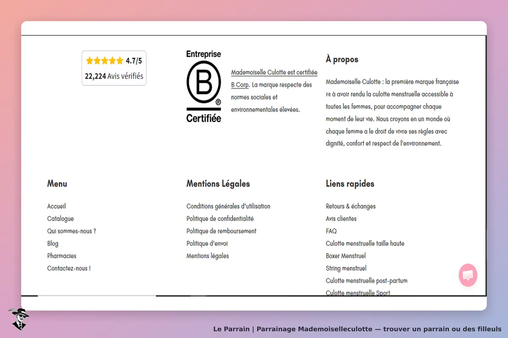The image size is (508, 338).
Task: Click the 'Menu' column heading
Action: click(x=57, y=184)
